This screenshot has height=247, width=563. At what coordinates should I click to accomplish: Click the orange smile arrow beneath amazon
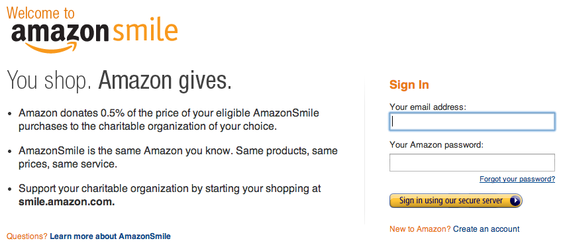[52, 48]
